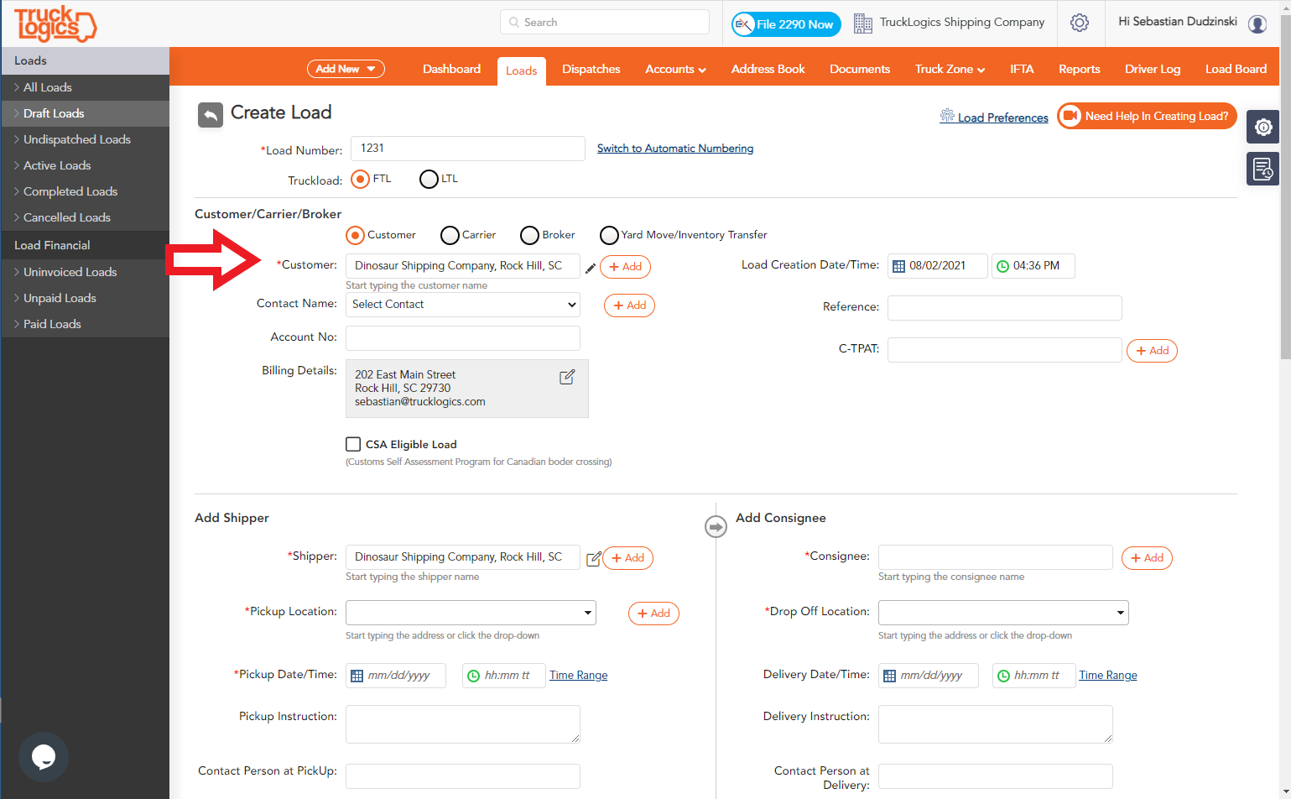The image size is (1291, 799).
Task: Click the Search box
Action: coord(605,22)
